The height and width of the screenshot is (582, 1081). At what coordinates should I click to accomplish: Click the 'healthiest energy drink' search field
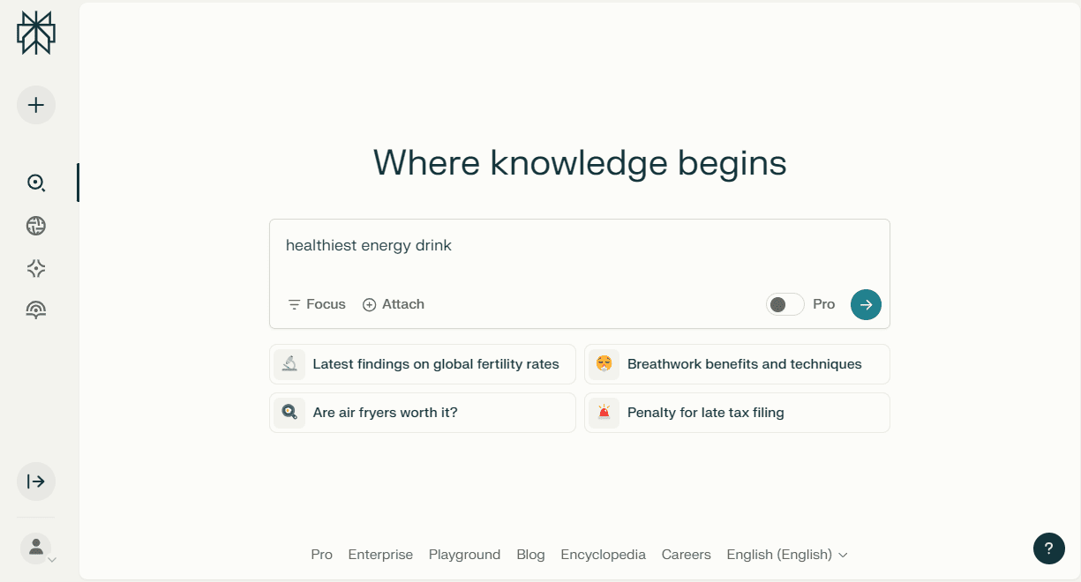coord(578,246)
